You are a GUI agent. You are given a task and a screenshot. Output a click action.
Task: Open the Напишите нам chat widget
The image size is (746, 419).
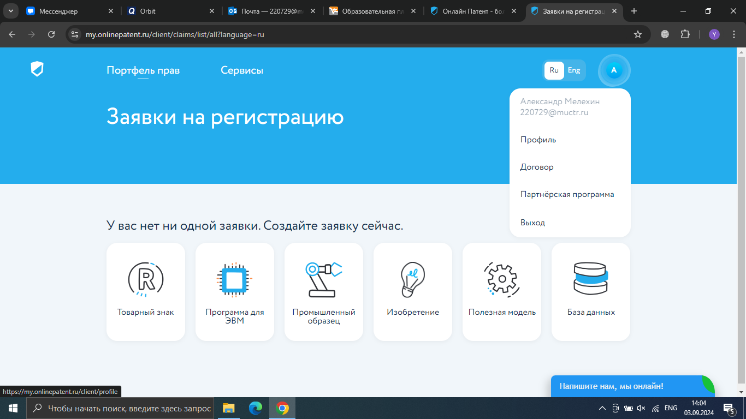click(632, 386)
